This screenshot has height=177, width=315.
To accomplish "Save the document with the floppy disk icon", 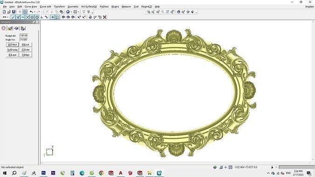I will point(14,12).
